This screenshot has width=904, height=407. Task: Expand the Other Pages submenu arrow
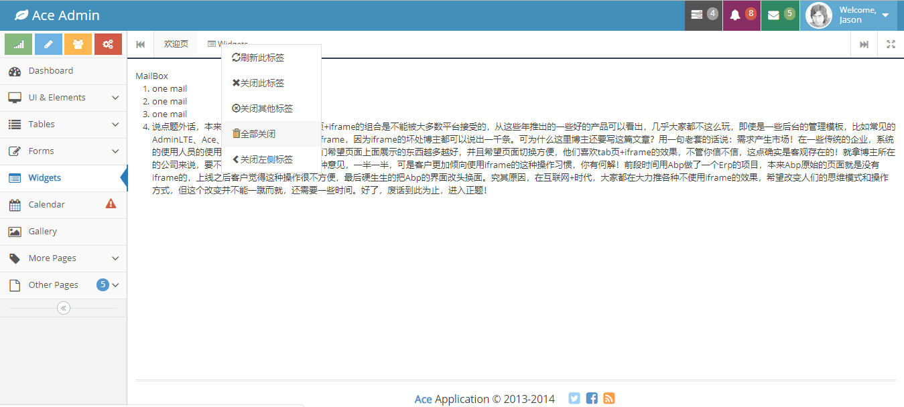pyautogui.click(x=115, y=285)
